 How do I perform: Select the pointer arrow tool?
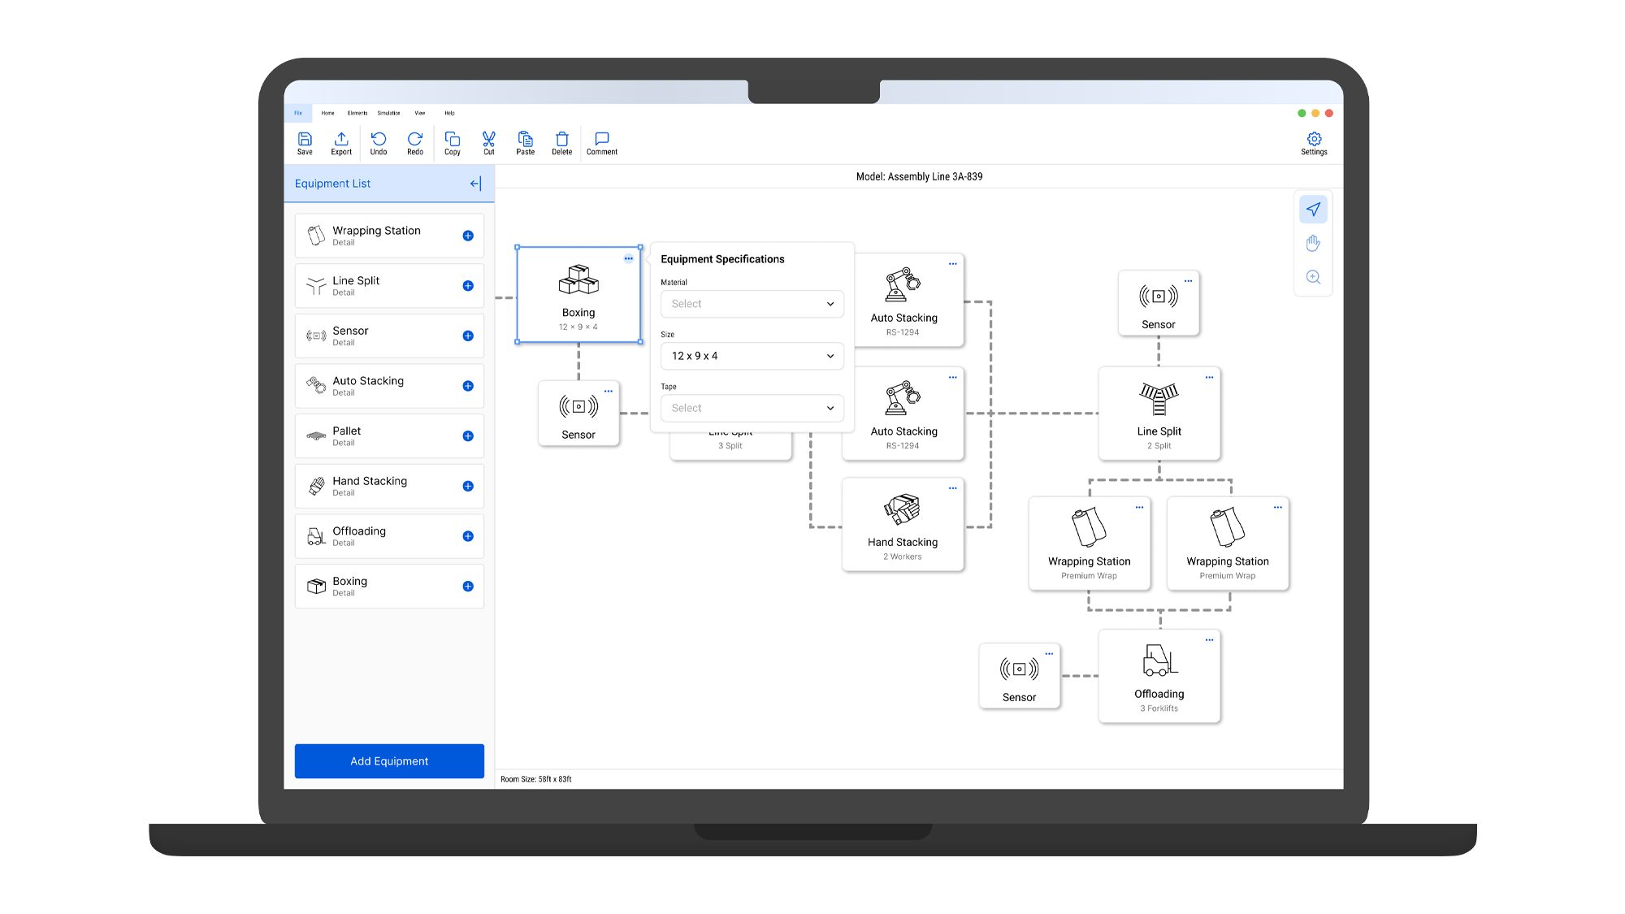(x=1313, y=210)
